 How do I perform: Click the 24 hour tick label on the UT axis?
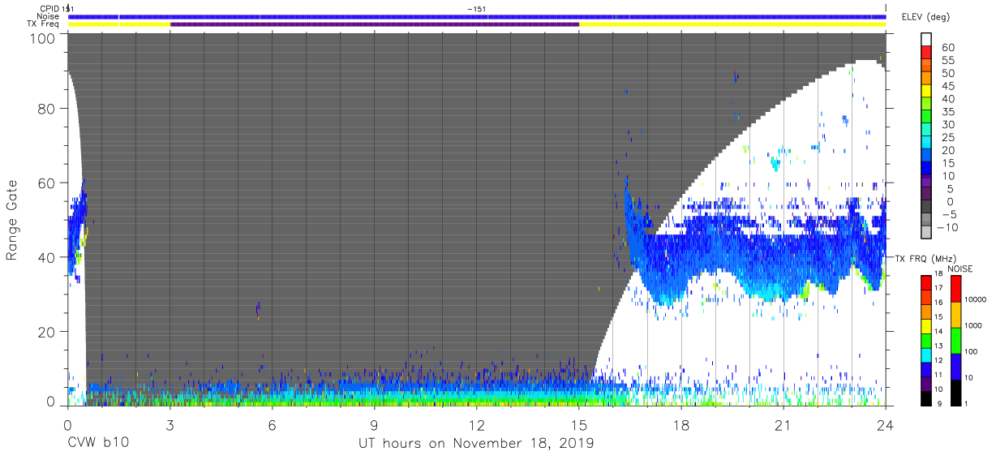point(886,425)
